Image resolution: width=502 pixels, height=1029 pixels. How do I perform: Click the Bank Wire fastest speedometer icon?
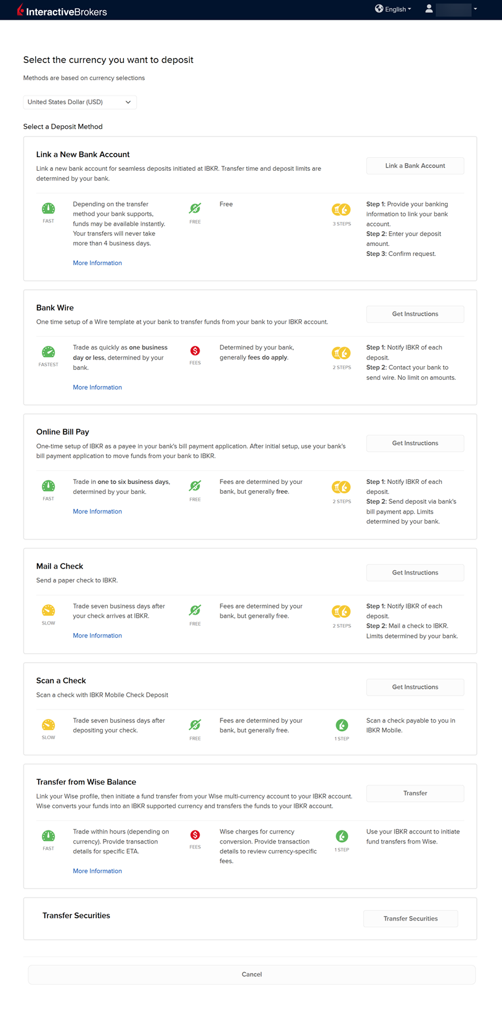[x=48, y=352]
